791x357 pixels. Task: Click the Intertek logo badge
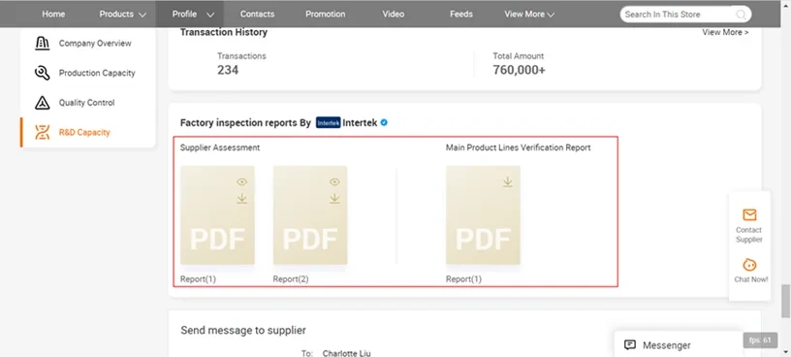pyautogui.click(x=329, y=122)
